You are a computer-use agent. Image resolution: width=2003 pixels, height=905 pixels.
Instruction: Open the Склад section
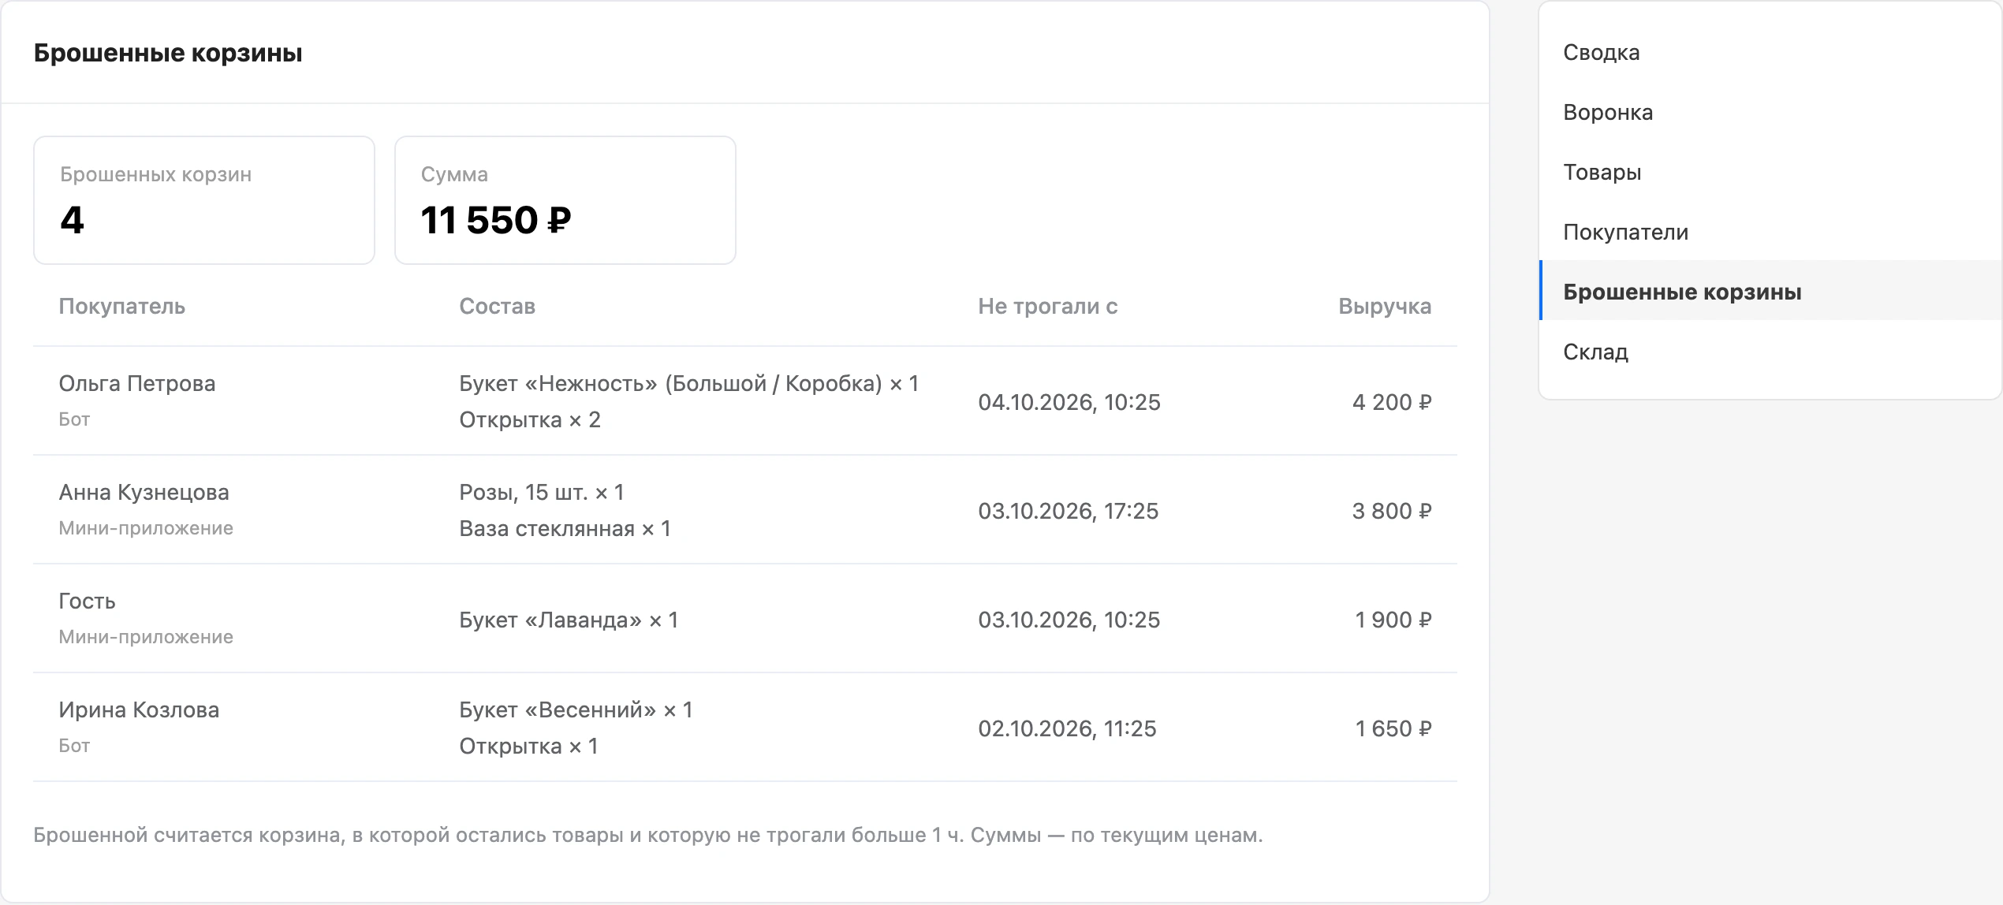(x=1770, y=352)
